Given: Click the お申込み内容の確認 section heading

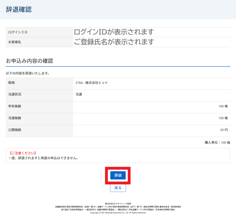Looking at the screenshot, I should [x=30, y=61].
